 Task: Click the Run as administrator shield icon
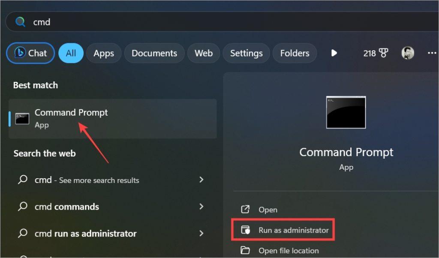(246, 230)
